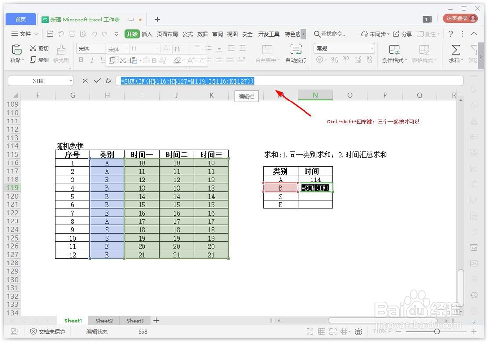Confirm the formula with check mark
This screenshot has width=488, height=342.
[x=97, y=81]
